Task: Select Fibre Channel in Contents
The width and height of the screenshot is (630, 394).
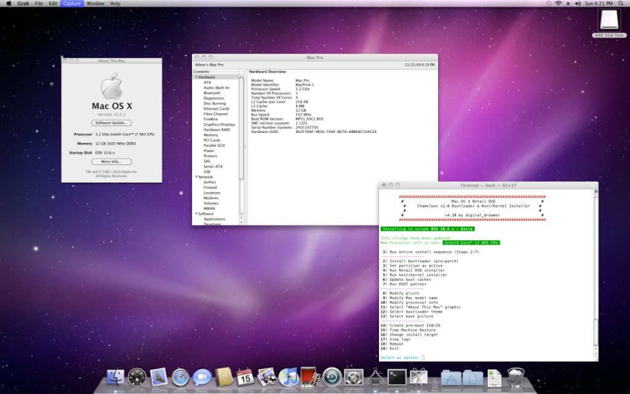Action: pos(216,114)
